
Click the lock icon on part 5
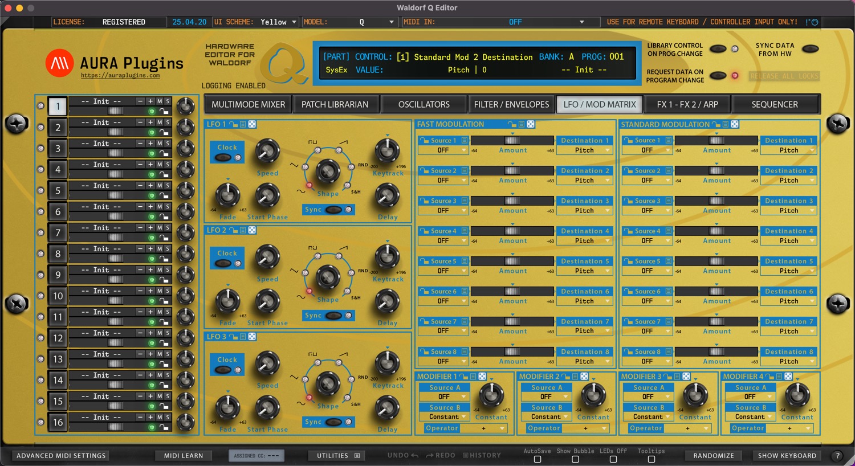point(164,196)
